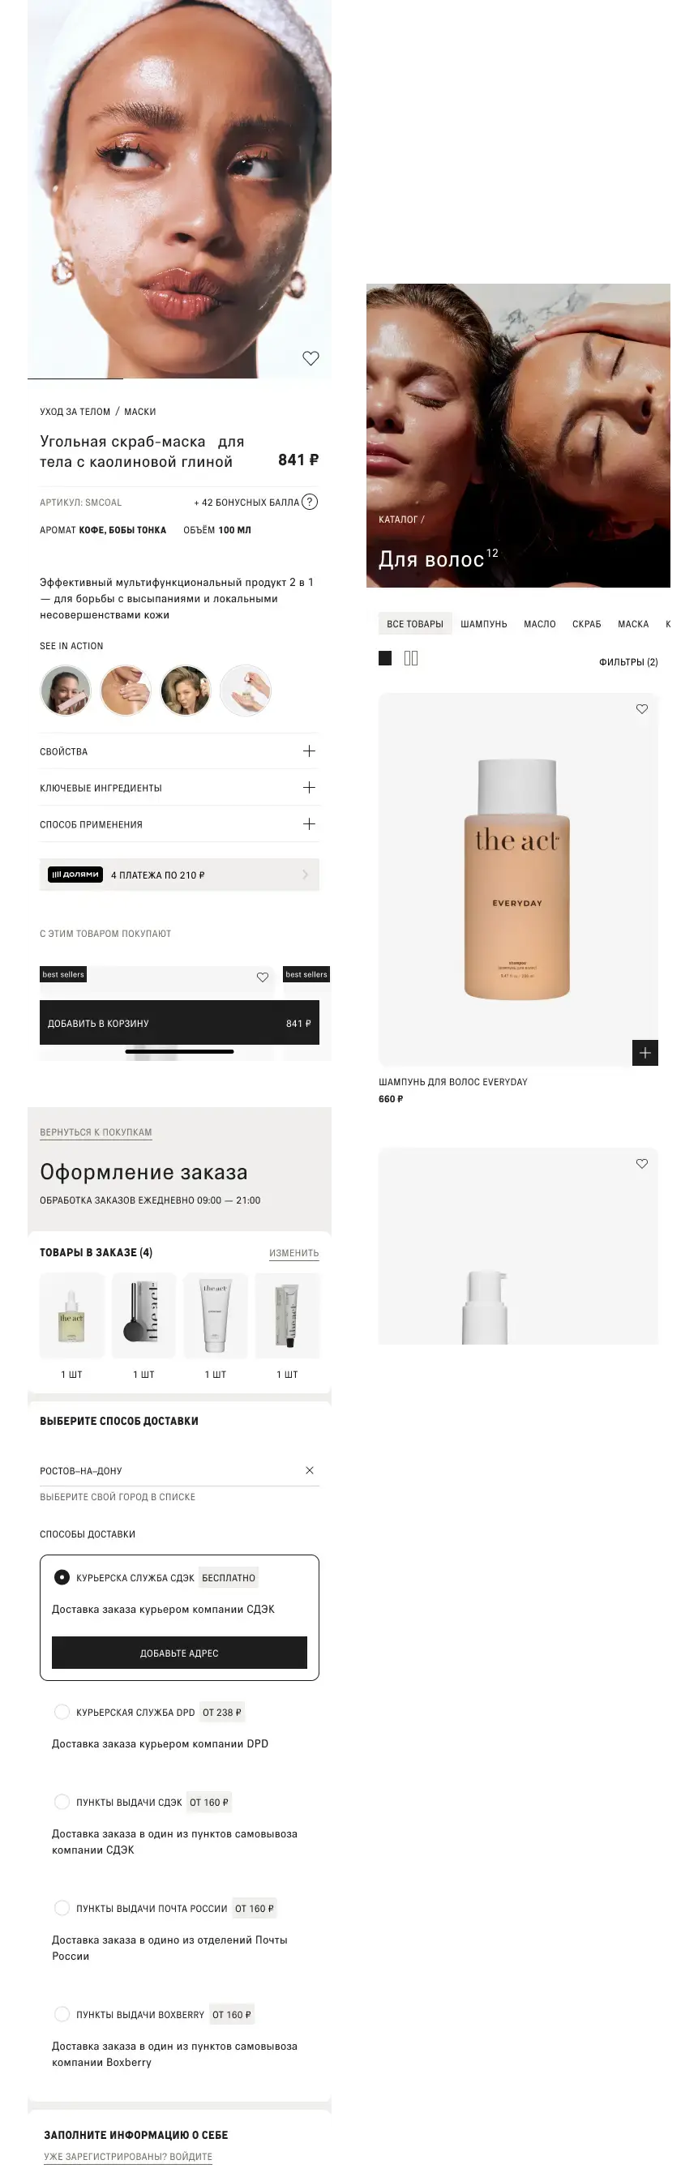Switch to single-column grid view icon
The image size is (698, 2177).
[385, 658]
